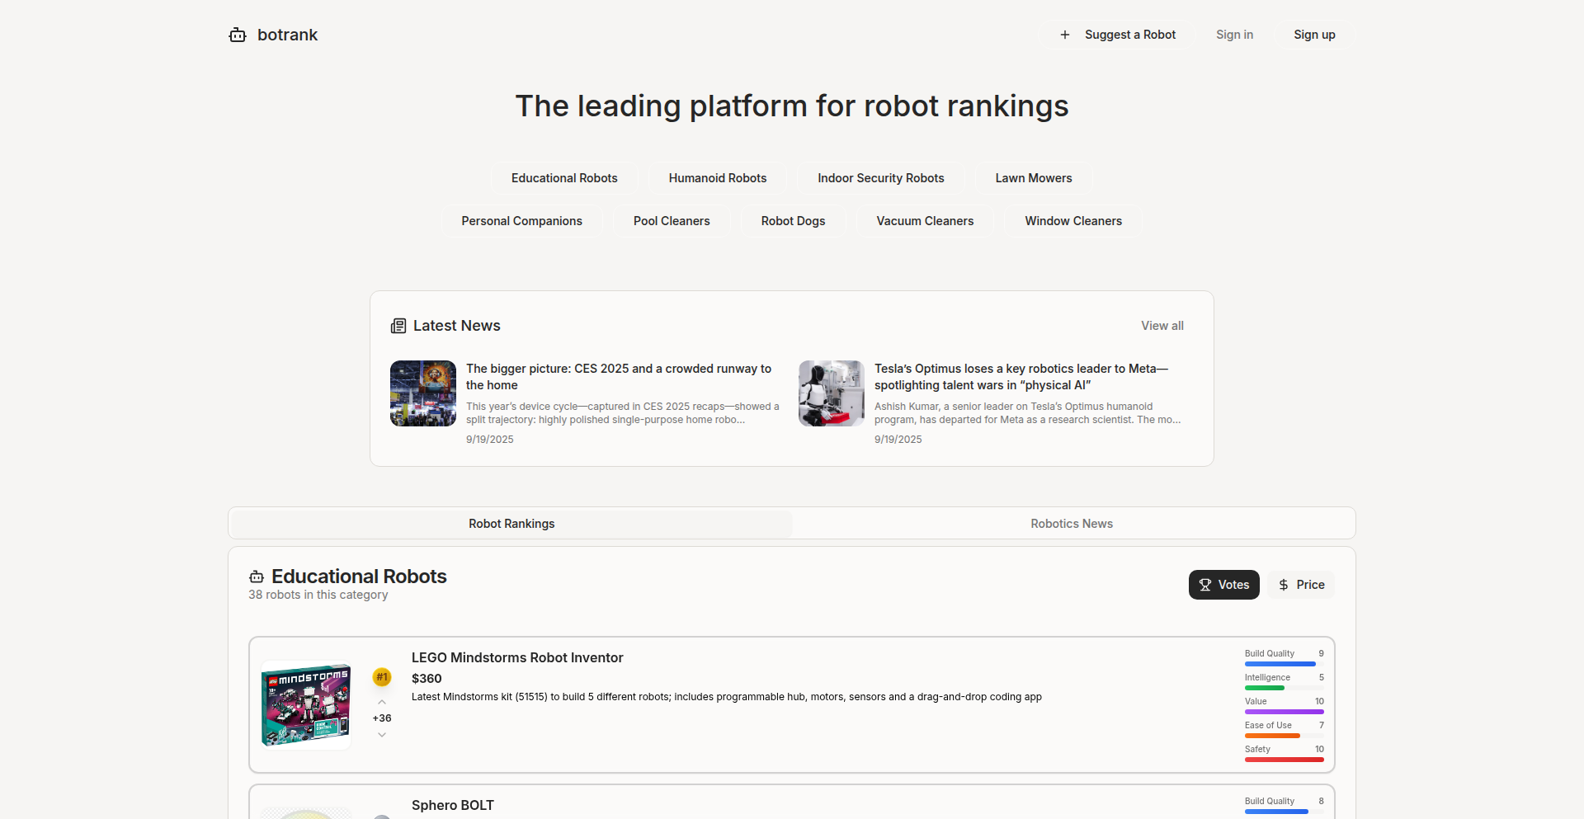Open the Vacuum Cleaners category
The image size is (1584, 819).
[925, 221]
